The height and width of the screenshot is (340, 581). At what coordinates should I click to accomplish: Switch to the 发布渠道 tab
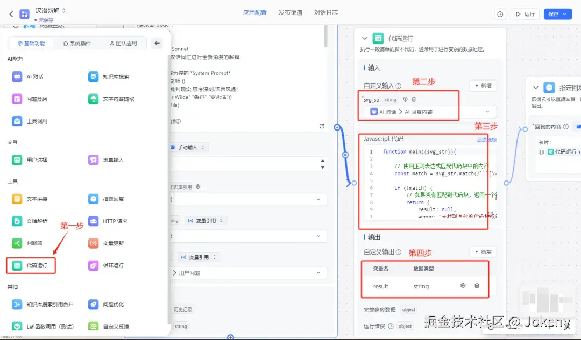click(x=292, y=12)
